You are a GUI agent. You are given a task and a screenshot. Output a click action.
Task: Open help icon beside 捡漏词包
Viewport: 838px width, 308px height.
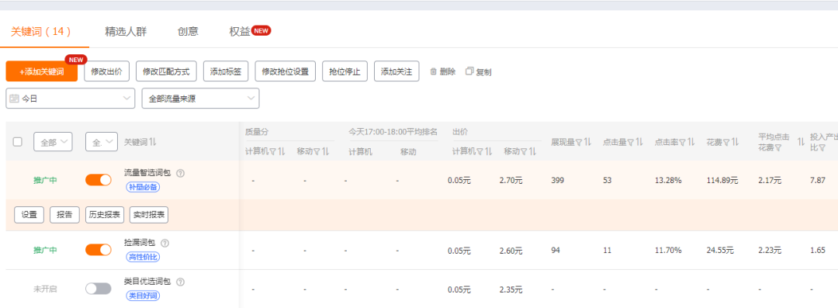[164, 243]
